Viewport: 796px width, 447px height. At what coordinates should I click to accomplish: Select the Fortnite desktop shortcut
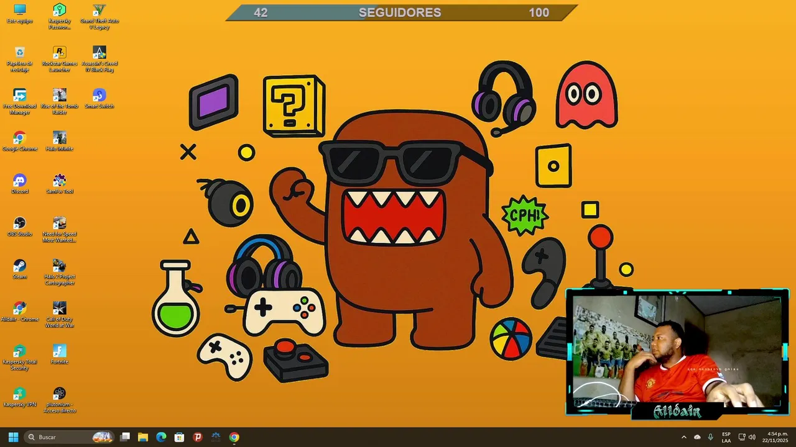60,354
